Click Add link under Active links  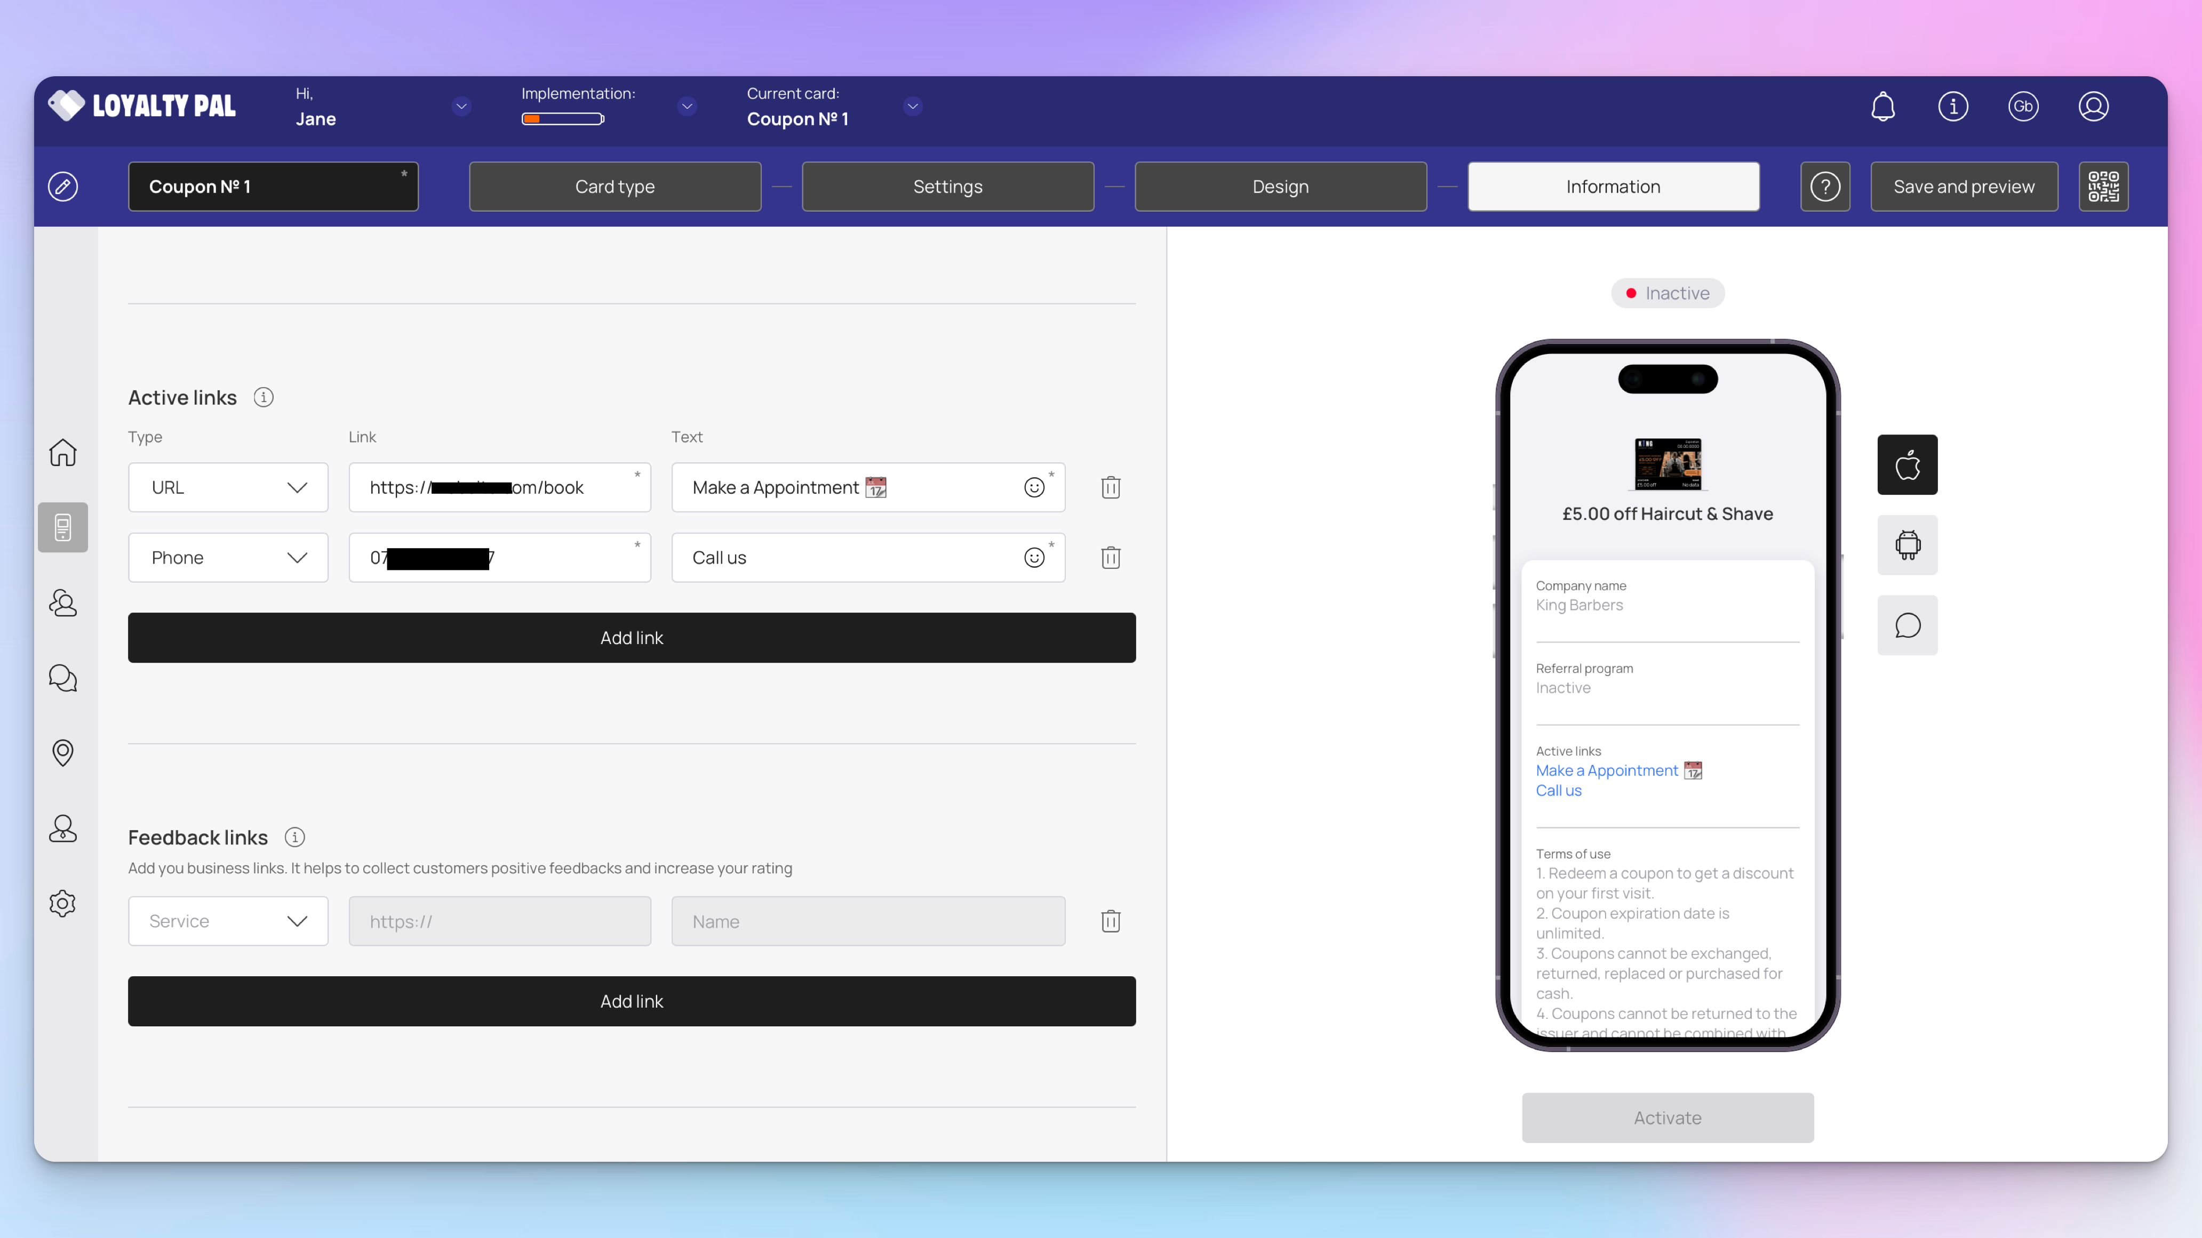(632, 637)
